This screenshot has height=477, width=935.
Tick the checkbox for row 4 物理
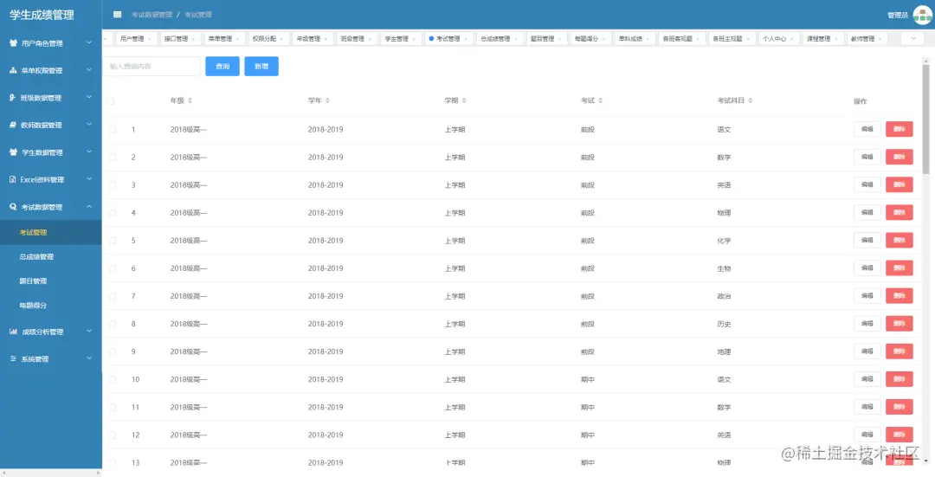click(x=113, y=213)
